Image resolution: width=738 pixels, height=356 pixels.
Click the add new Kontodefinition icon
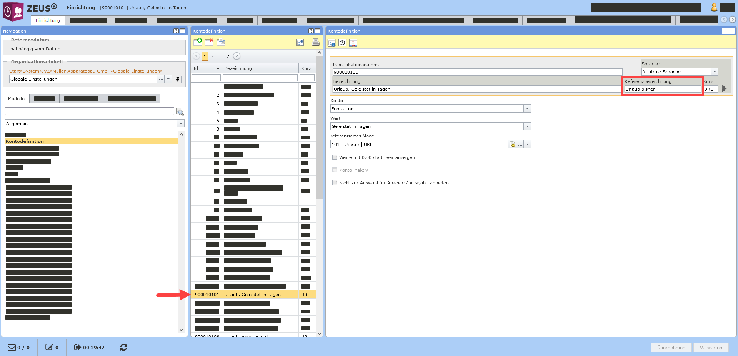pyautogui.click(x=198, y=42)
